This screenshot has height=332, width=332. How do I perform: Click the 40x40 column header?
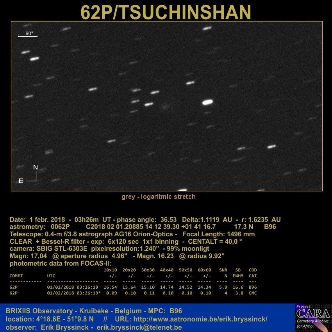click(x=167, y=270)
